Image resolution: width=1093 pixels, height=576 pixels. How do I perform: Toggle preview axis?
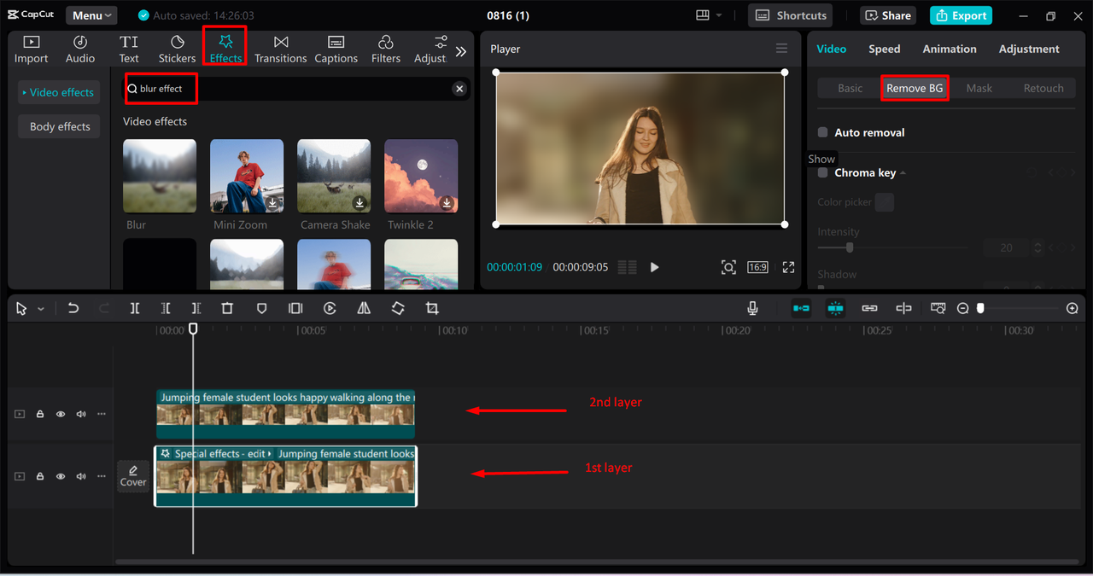coord(903,308)
